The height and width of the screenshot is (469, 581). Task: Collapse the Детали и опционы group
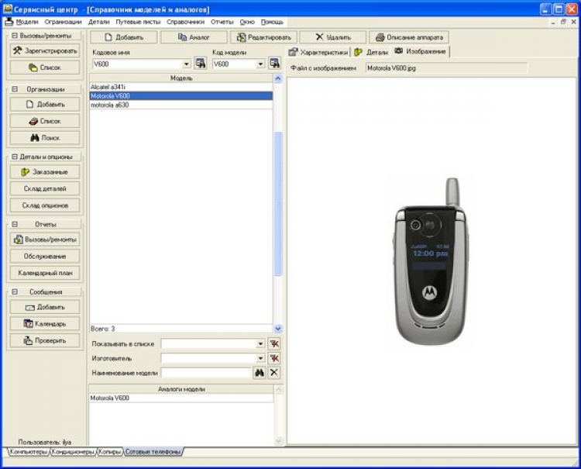(15, 157)
